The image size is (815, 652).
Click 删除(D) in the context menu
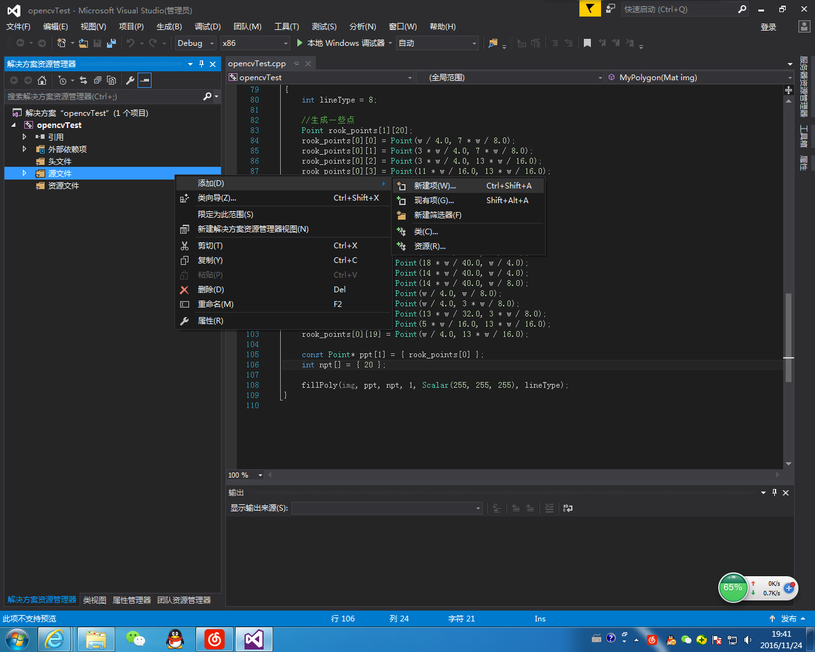283,290
